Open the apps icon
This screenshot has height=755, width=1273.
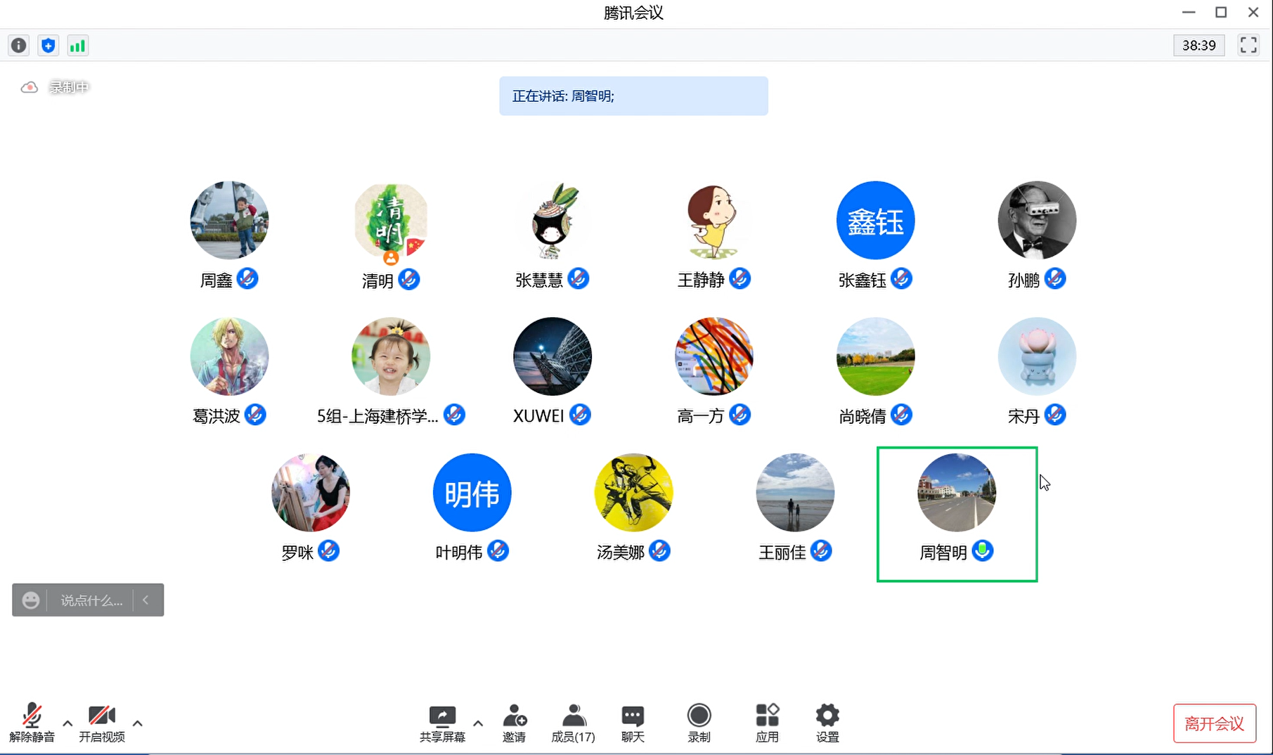click(x=767, y=723)
